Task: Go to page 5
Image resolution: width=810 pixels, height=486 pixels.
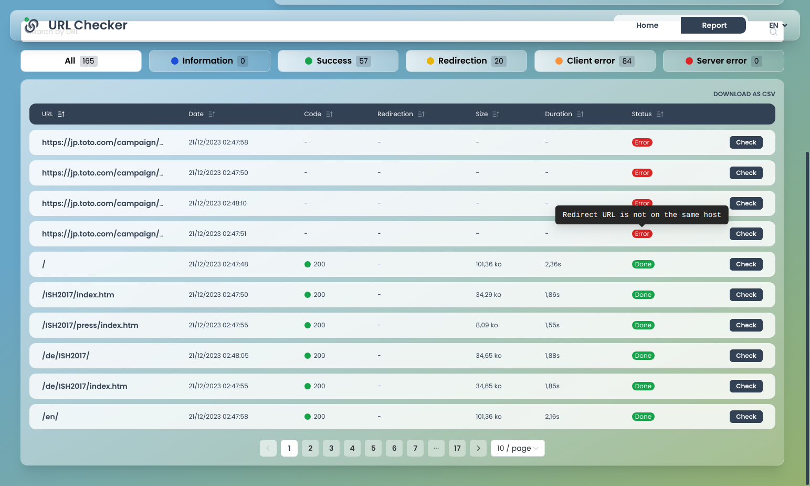Action: tap(373, 448)
